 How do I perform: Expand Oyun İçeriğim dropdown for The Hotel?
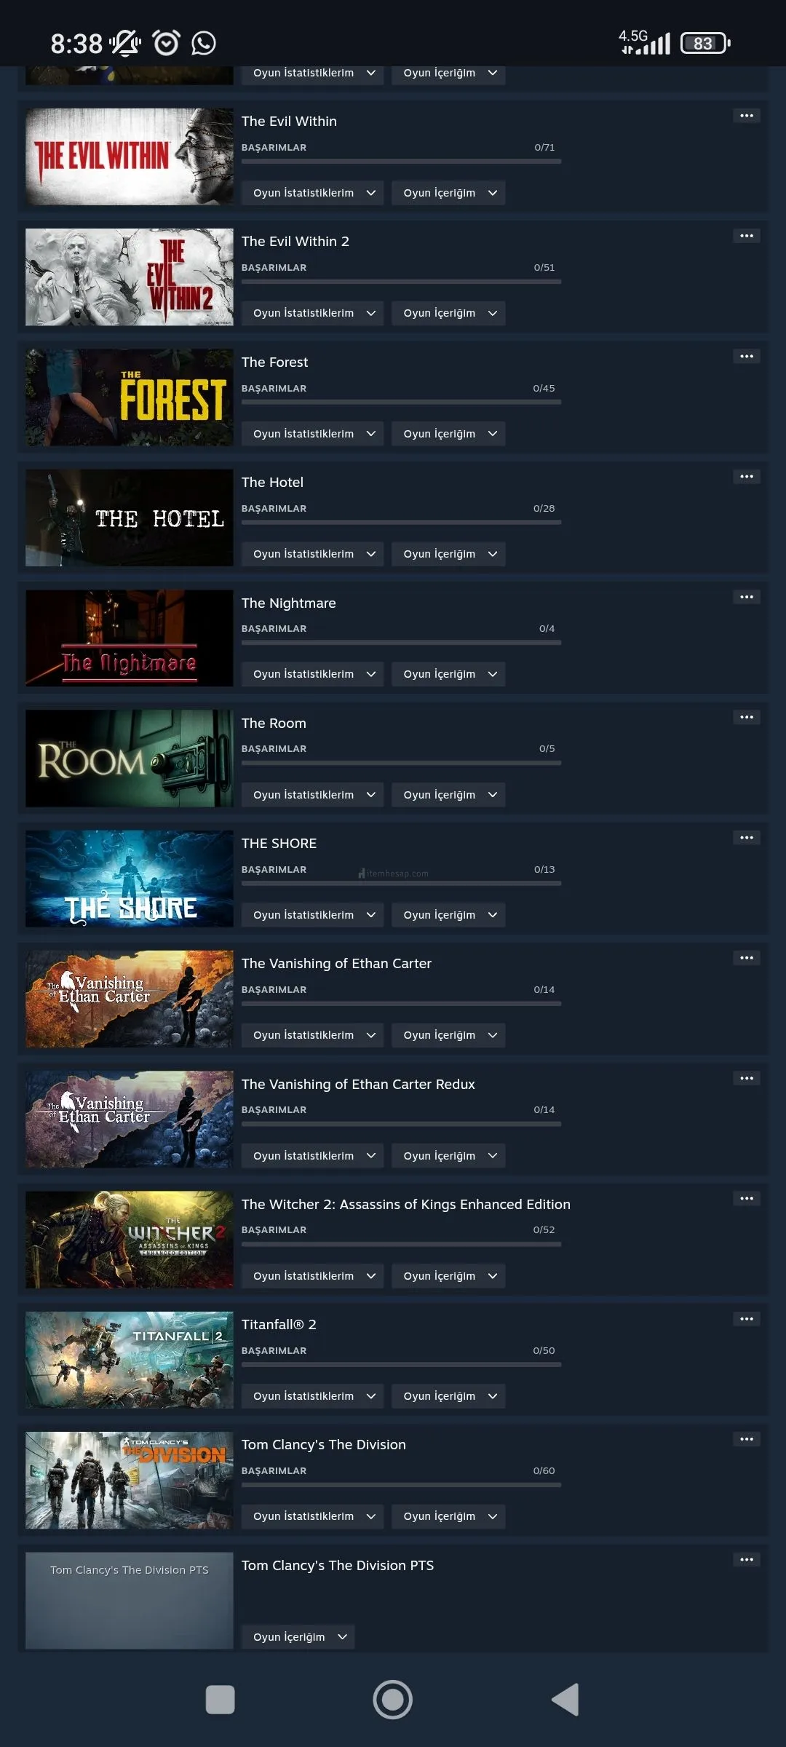click(x=448, y=554)
